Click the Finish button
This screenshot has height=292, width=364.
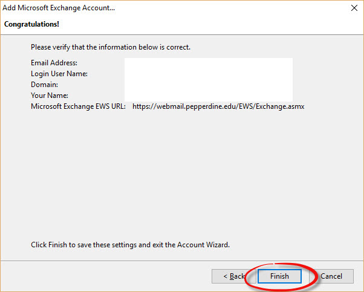279,276
